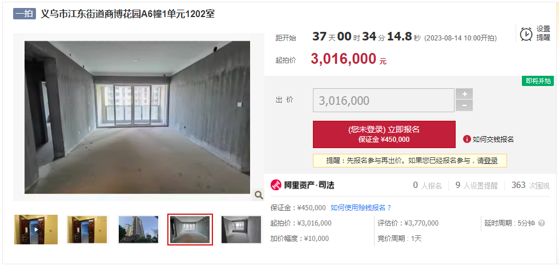The image size is (559, 266).
Task: Click the alarm clock reminder icon
Action: (x=526, y=34)
